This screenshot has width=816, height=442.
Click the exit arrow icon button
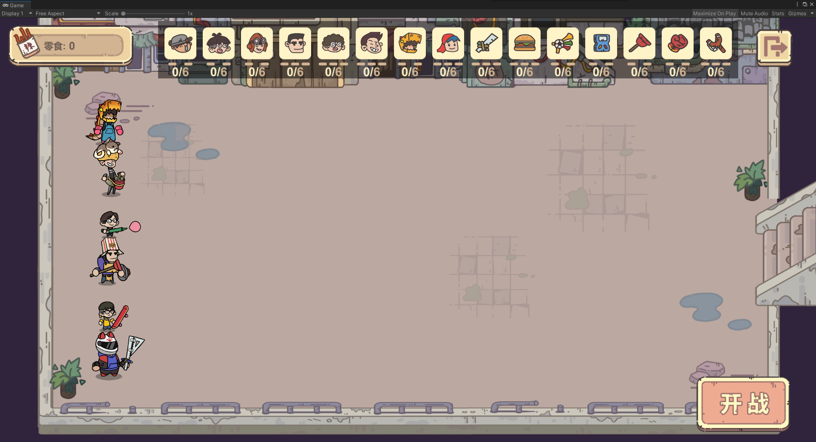click(x=774, y=47)
